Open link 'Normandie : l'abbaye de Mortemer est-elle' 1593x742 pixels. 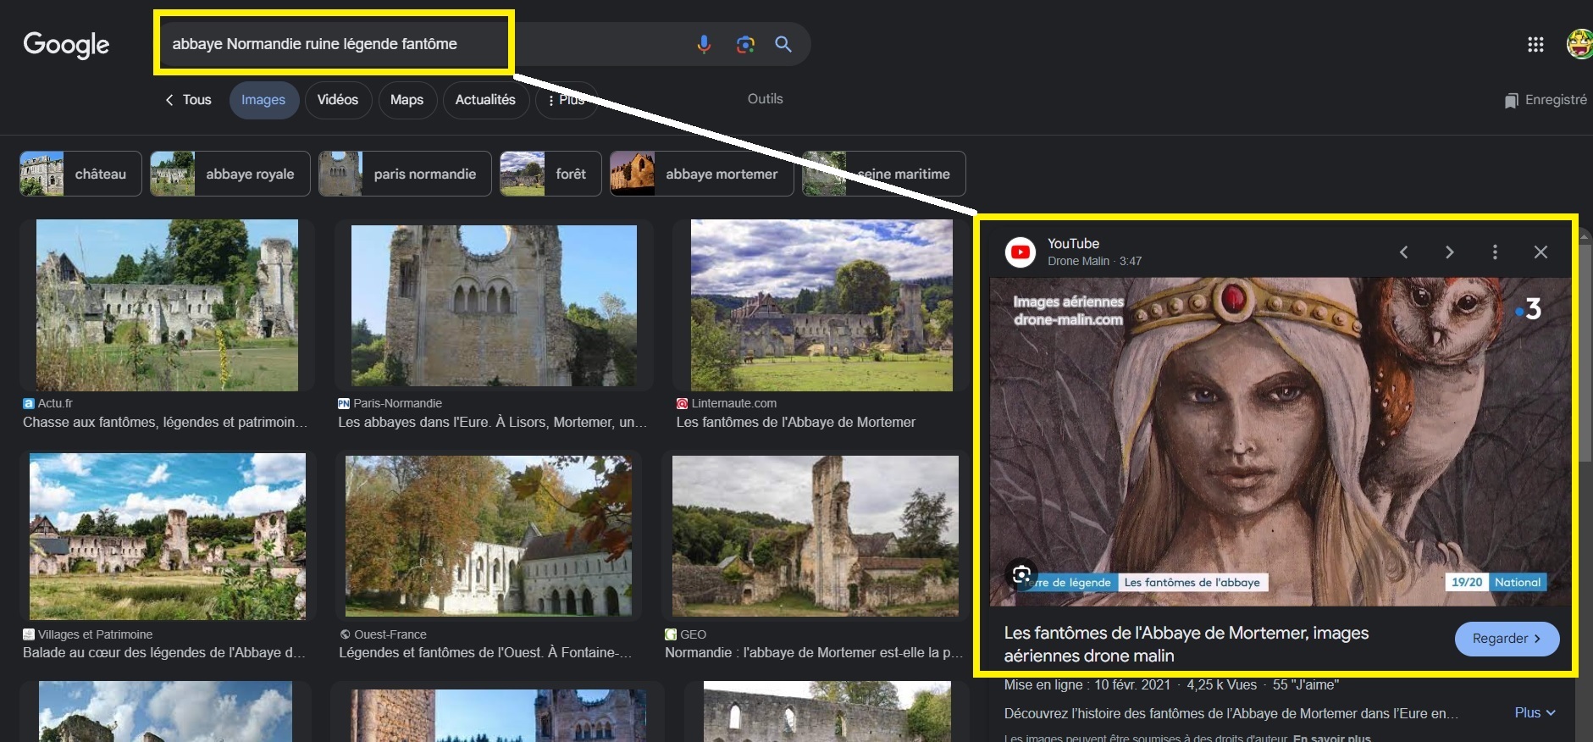point(814,652)
